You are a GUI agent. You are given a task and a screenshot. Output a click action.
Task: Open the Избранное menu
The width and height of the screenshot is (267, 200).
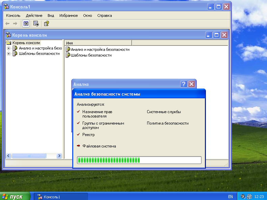coord(69,15)
